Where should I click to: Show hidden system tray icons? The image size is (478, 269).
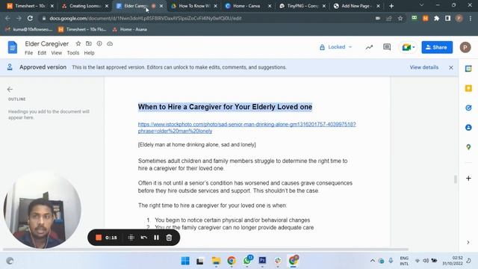(x=372, y=261)
